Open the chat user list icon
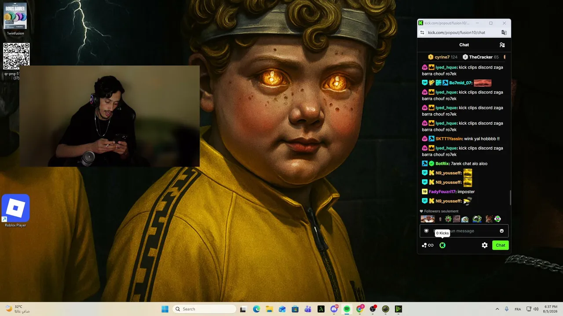This screenshot has height=316, width=563. pyautogui.click(x=502, y=45)
